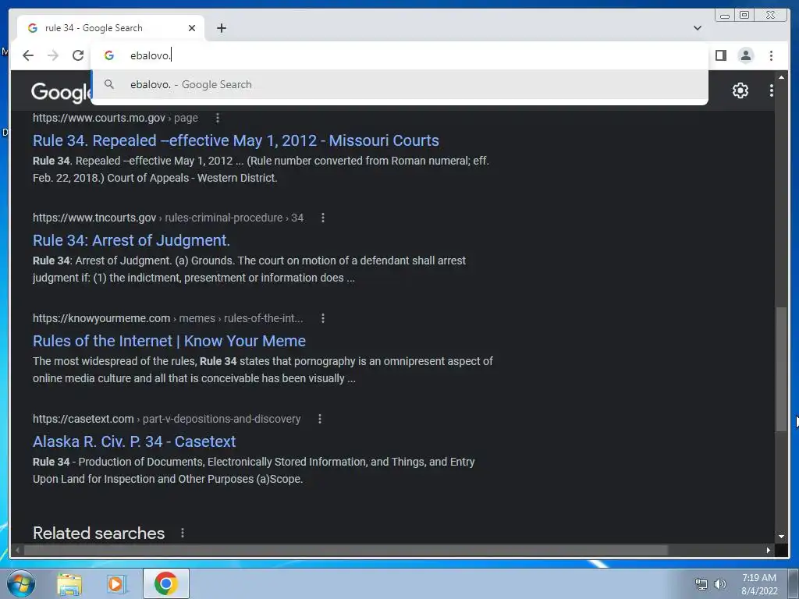Open more options for tncourts.gov result

click(322, 218)
